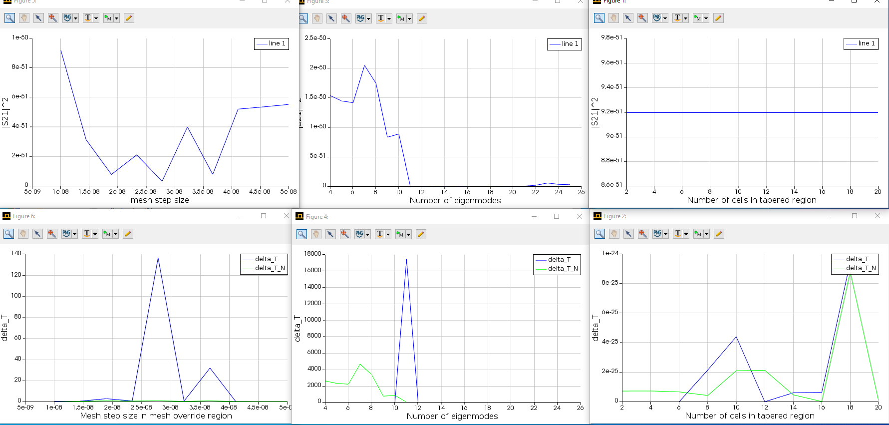Click the 'Mesh step size in mesh override region' label

coord(156,416)
